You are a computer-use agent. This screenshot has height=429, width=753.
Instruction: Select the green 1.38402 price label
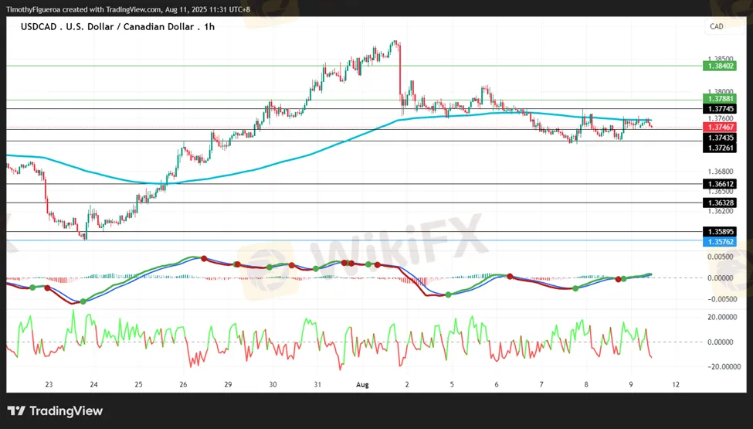point(719,66)
